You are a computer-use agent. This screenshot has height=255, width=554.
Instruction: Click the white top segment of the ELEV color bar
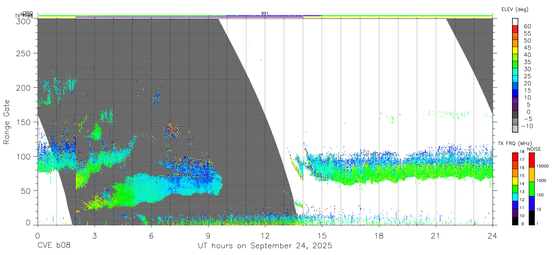(x=515, y=22)
